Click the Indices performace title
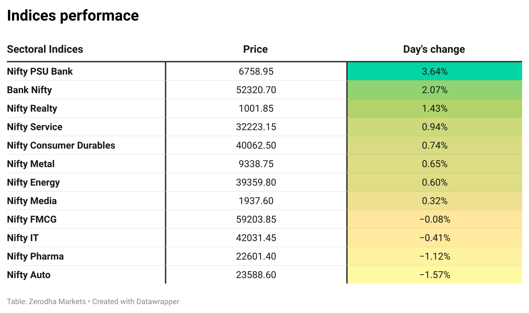Screen dimensions: 529x313 (x=73, y=16)
